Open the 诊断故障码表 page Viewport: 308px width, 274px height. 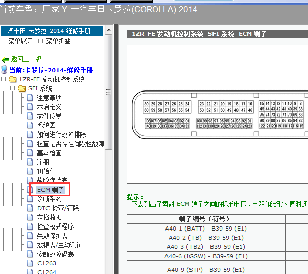pos(55,255)
